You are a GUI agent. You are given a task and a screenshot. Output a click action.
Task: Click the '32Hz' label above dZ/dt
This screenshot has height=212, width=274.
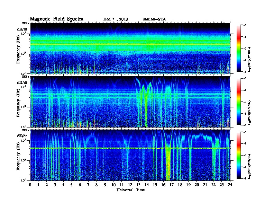26,130
